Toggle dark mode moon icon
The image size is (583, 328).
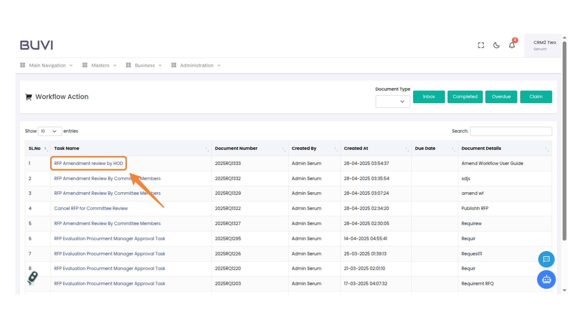[x=496, y=45]
